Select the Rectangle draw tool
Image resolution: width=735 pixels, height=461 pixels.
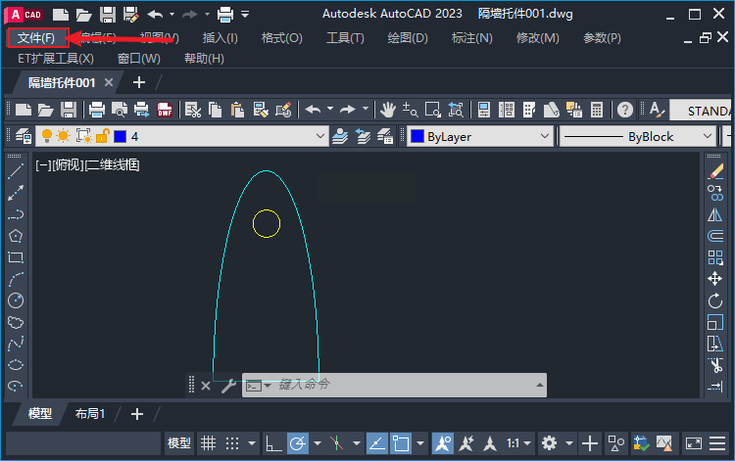pyautogui.click(x=16, y=257)
